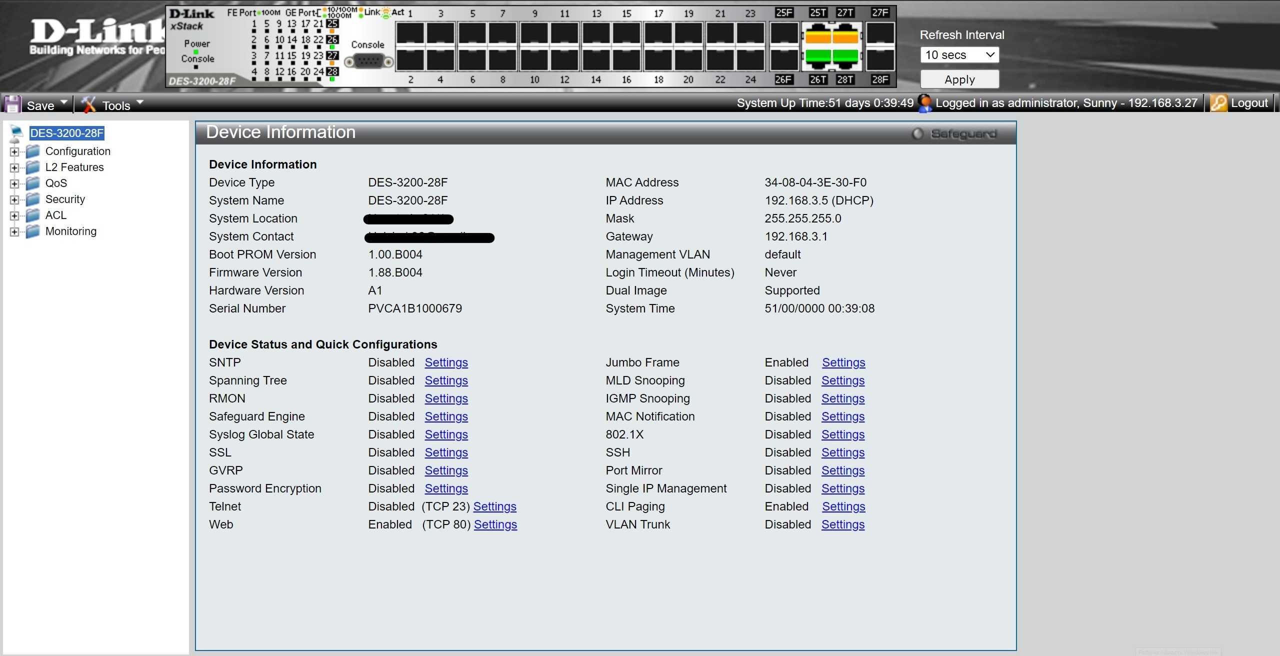Click the L2 Features folder icon
Viewport: 1280px width, 656px height.
click(x=33, y=167)
